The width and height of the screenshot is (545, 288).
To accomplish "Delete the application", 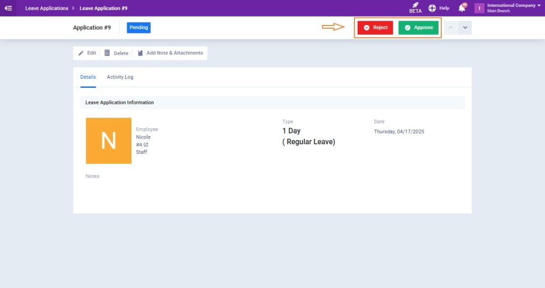I will [x=117, y=53].
